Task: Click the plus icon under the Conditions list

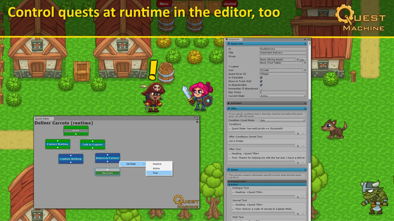Action: [298, 133]
